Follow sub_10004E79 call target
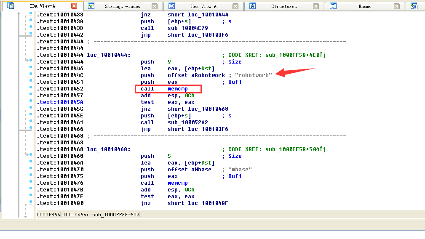The image size is (425, 239). (x=187, y=28)
